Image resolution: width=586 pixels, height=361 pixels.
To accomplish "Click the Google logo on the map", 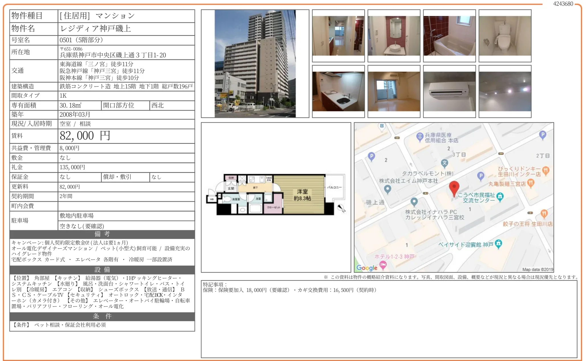I will (x=367, y=268).
